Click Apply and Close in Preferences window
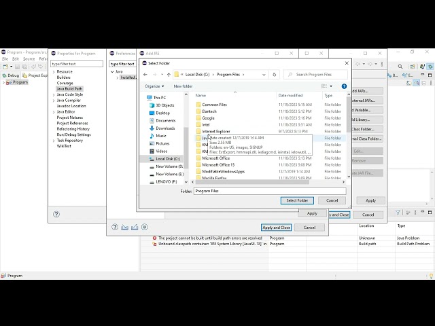 (277, 228)
